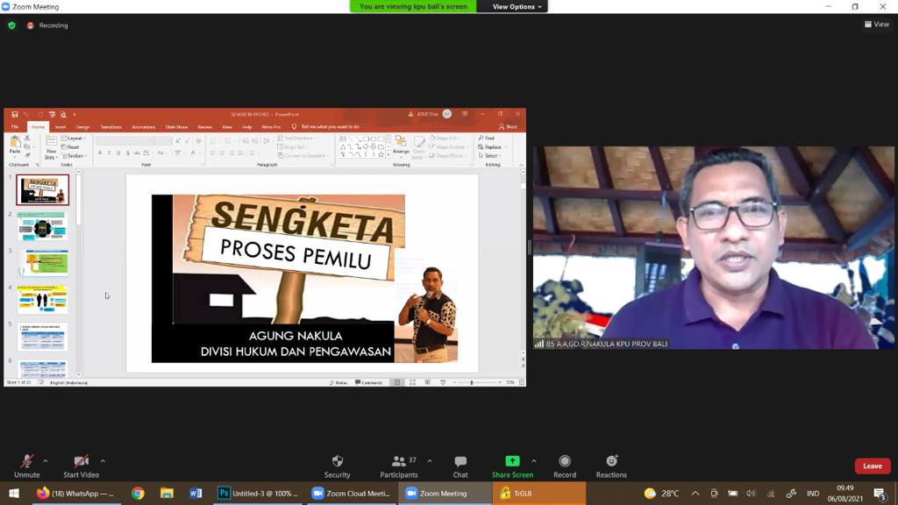Click the speaker's video tile
Screen dimensions: 898x505
714,248
